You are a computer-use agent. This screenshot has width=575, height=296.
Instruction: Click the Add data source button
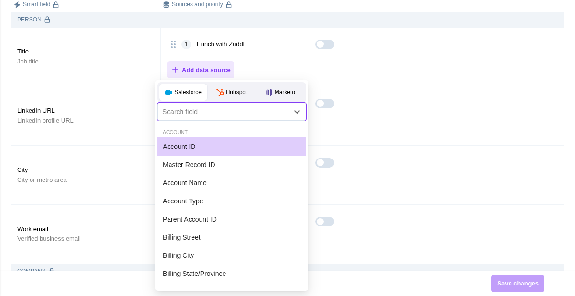click(x=201, y=70)
